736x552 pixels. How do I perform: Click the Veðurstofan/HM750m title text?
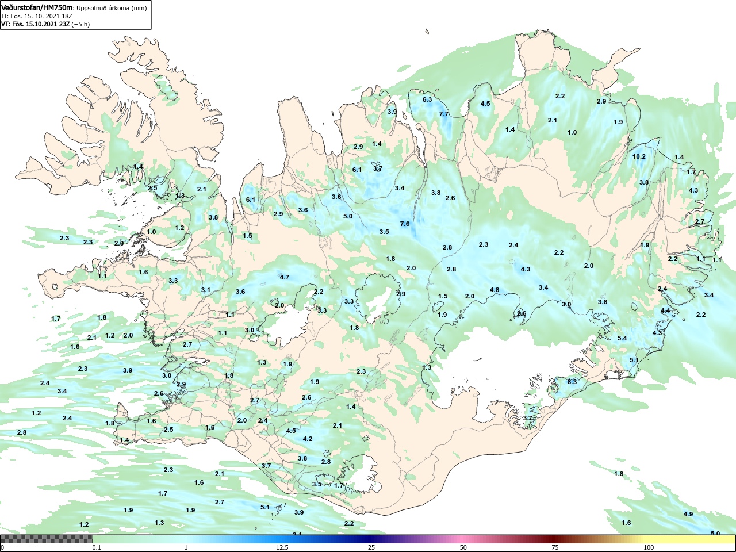tap(37, 7)
